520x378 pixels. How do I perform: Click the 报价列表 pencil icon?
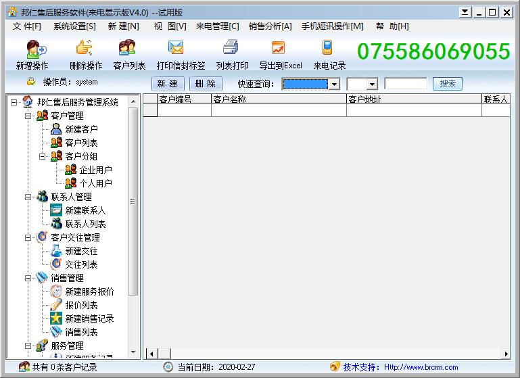[x=56, y=305]
